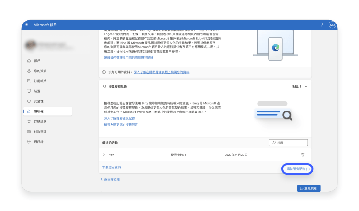Click the person icon beside 您的資訊
The width and height of the screenshot is (359, 211).
pyautogui.click(x=29, y=71)
